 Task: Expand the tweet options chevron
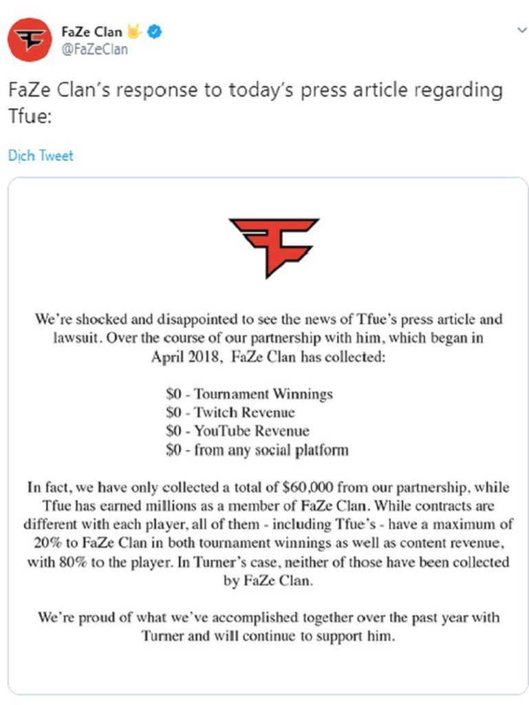pos(521,30)
